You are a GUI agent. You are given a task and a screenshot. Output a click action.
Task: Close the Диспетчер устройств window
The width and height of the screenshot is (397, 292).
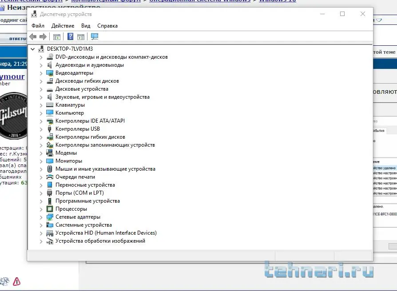362,14
